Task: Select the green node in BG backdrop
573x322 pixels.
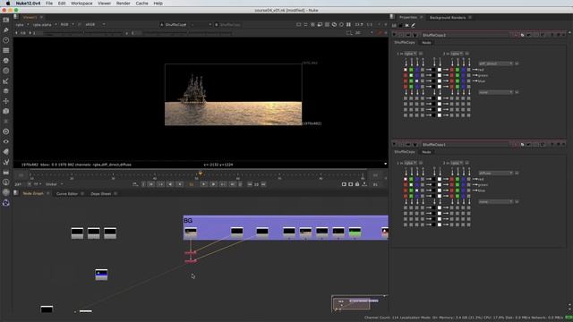Action: point(355,232)
